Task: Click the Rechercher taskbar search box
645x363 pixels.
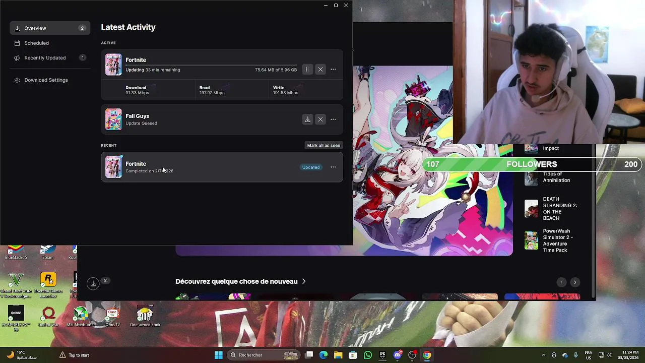Action: 263,355
